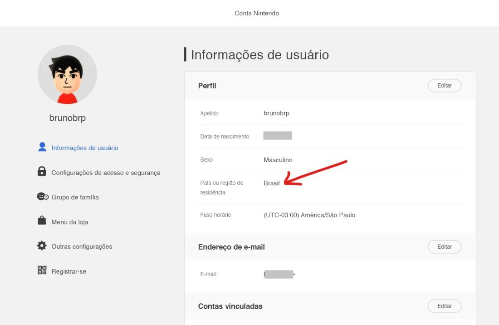Click the padlock icon for access and security
499x325 pixels.
pyautogui.click(x=42, y=171)
